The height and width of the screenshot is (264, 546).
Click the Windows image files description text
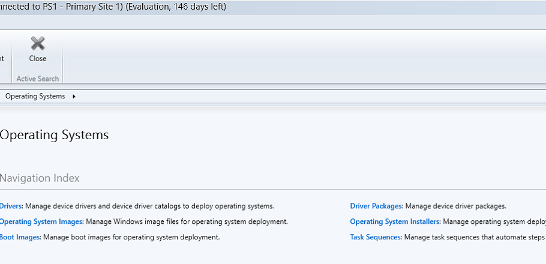coord(187,221)
